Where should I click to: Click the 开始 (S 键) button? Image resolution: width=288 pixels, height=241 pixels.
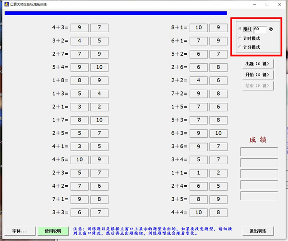(x=258, y=75)
